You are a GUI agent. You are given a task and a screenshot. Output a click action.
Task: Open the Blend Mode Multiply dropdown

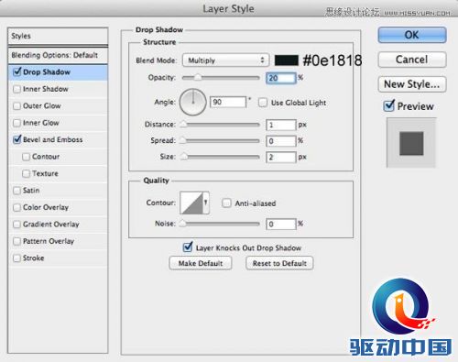click(225, 60)
